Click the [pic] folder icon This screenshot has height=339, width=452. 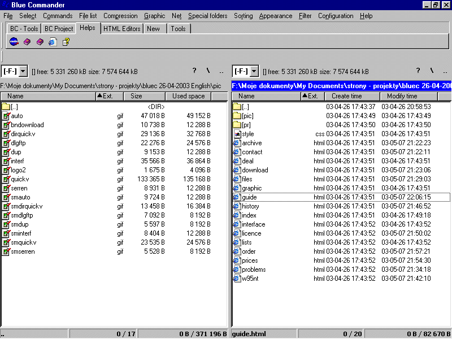click(x=237, y=116)
